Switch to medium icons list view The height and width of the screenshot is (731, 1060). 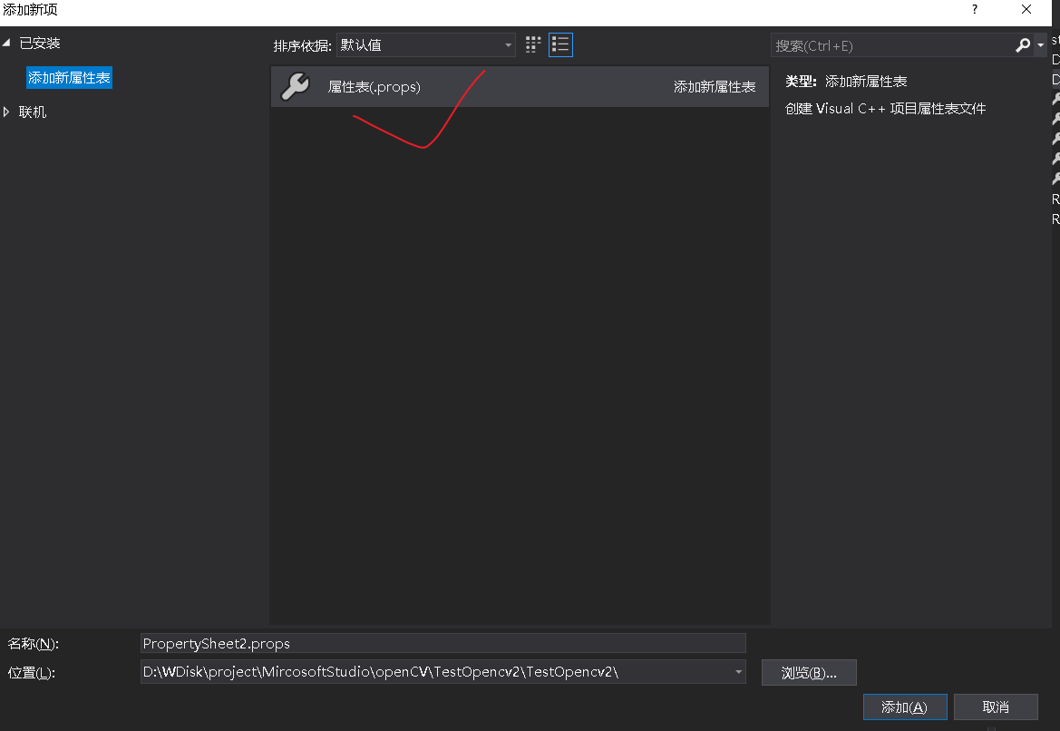(560, 44)
